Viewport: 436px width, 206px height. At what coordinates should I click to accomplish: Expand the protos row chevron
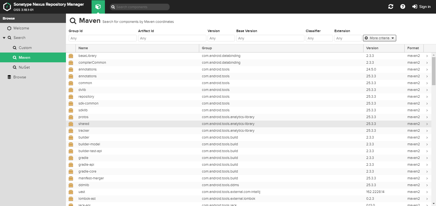427,117
